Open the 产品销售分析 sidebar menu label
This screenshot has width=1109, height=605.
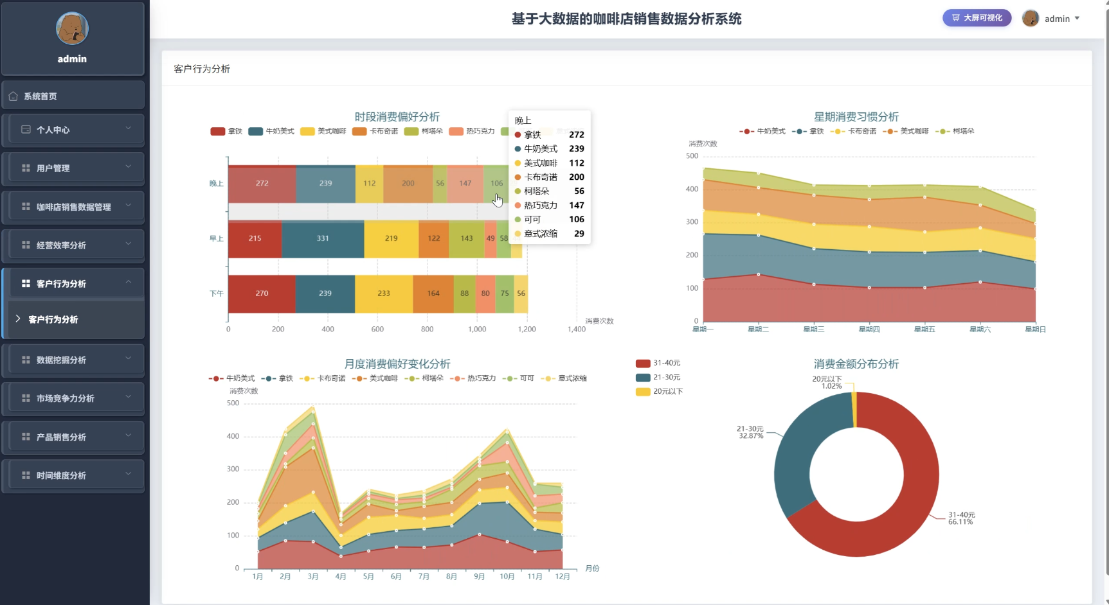[61, 437]
